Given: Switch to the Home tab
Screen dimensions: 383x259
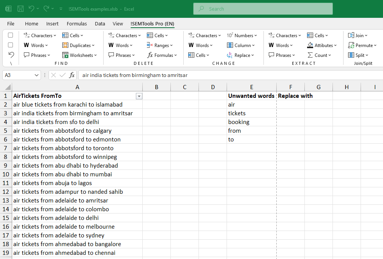Looking at the screenshot, I should click(x=32, y=24).
